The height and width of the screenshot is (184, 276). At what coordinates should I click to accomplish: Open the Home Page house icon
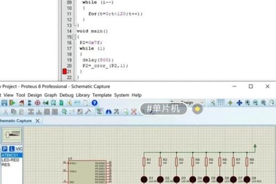click(22, 103)
